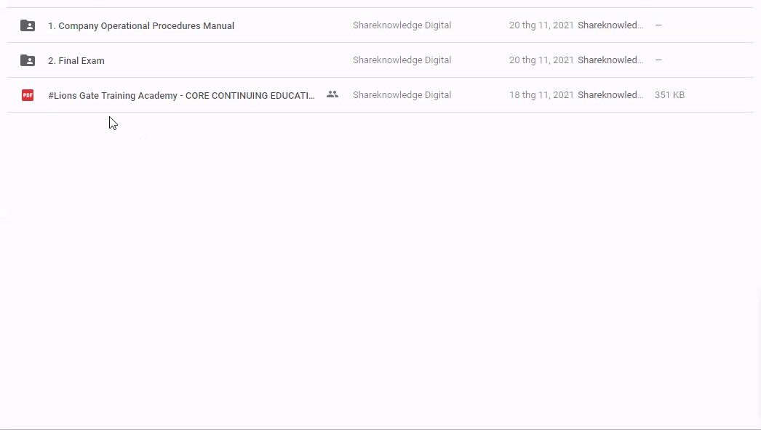Click the '20 thg 11, 2021' date on the Manual row
The height and width of the screenshot is (430, 761).
541,25
